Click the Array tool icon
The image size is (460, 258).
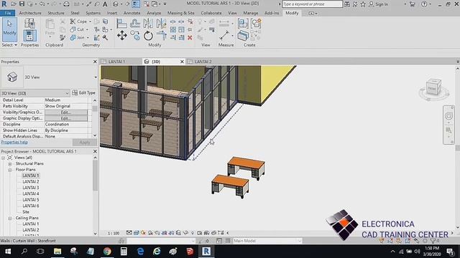(x=173, y=29)
